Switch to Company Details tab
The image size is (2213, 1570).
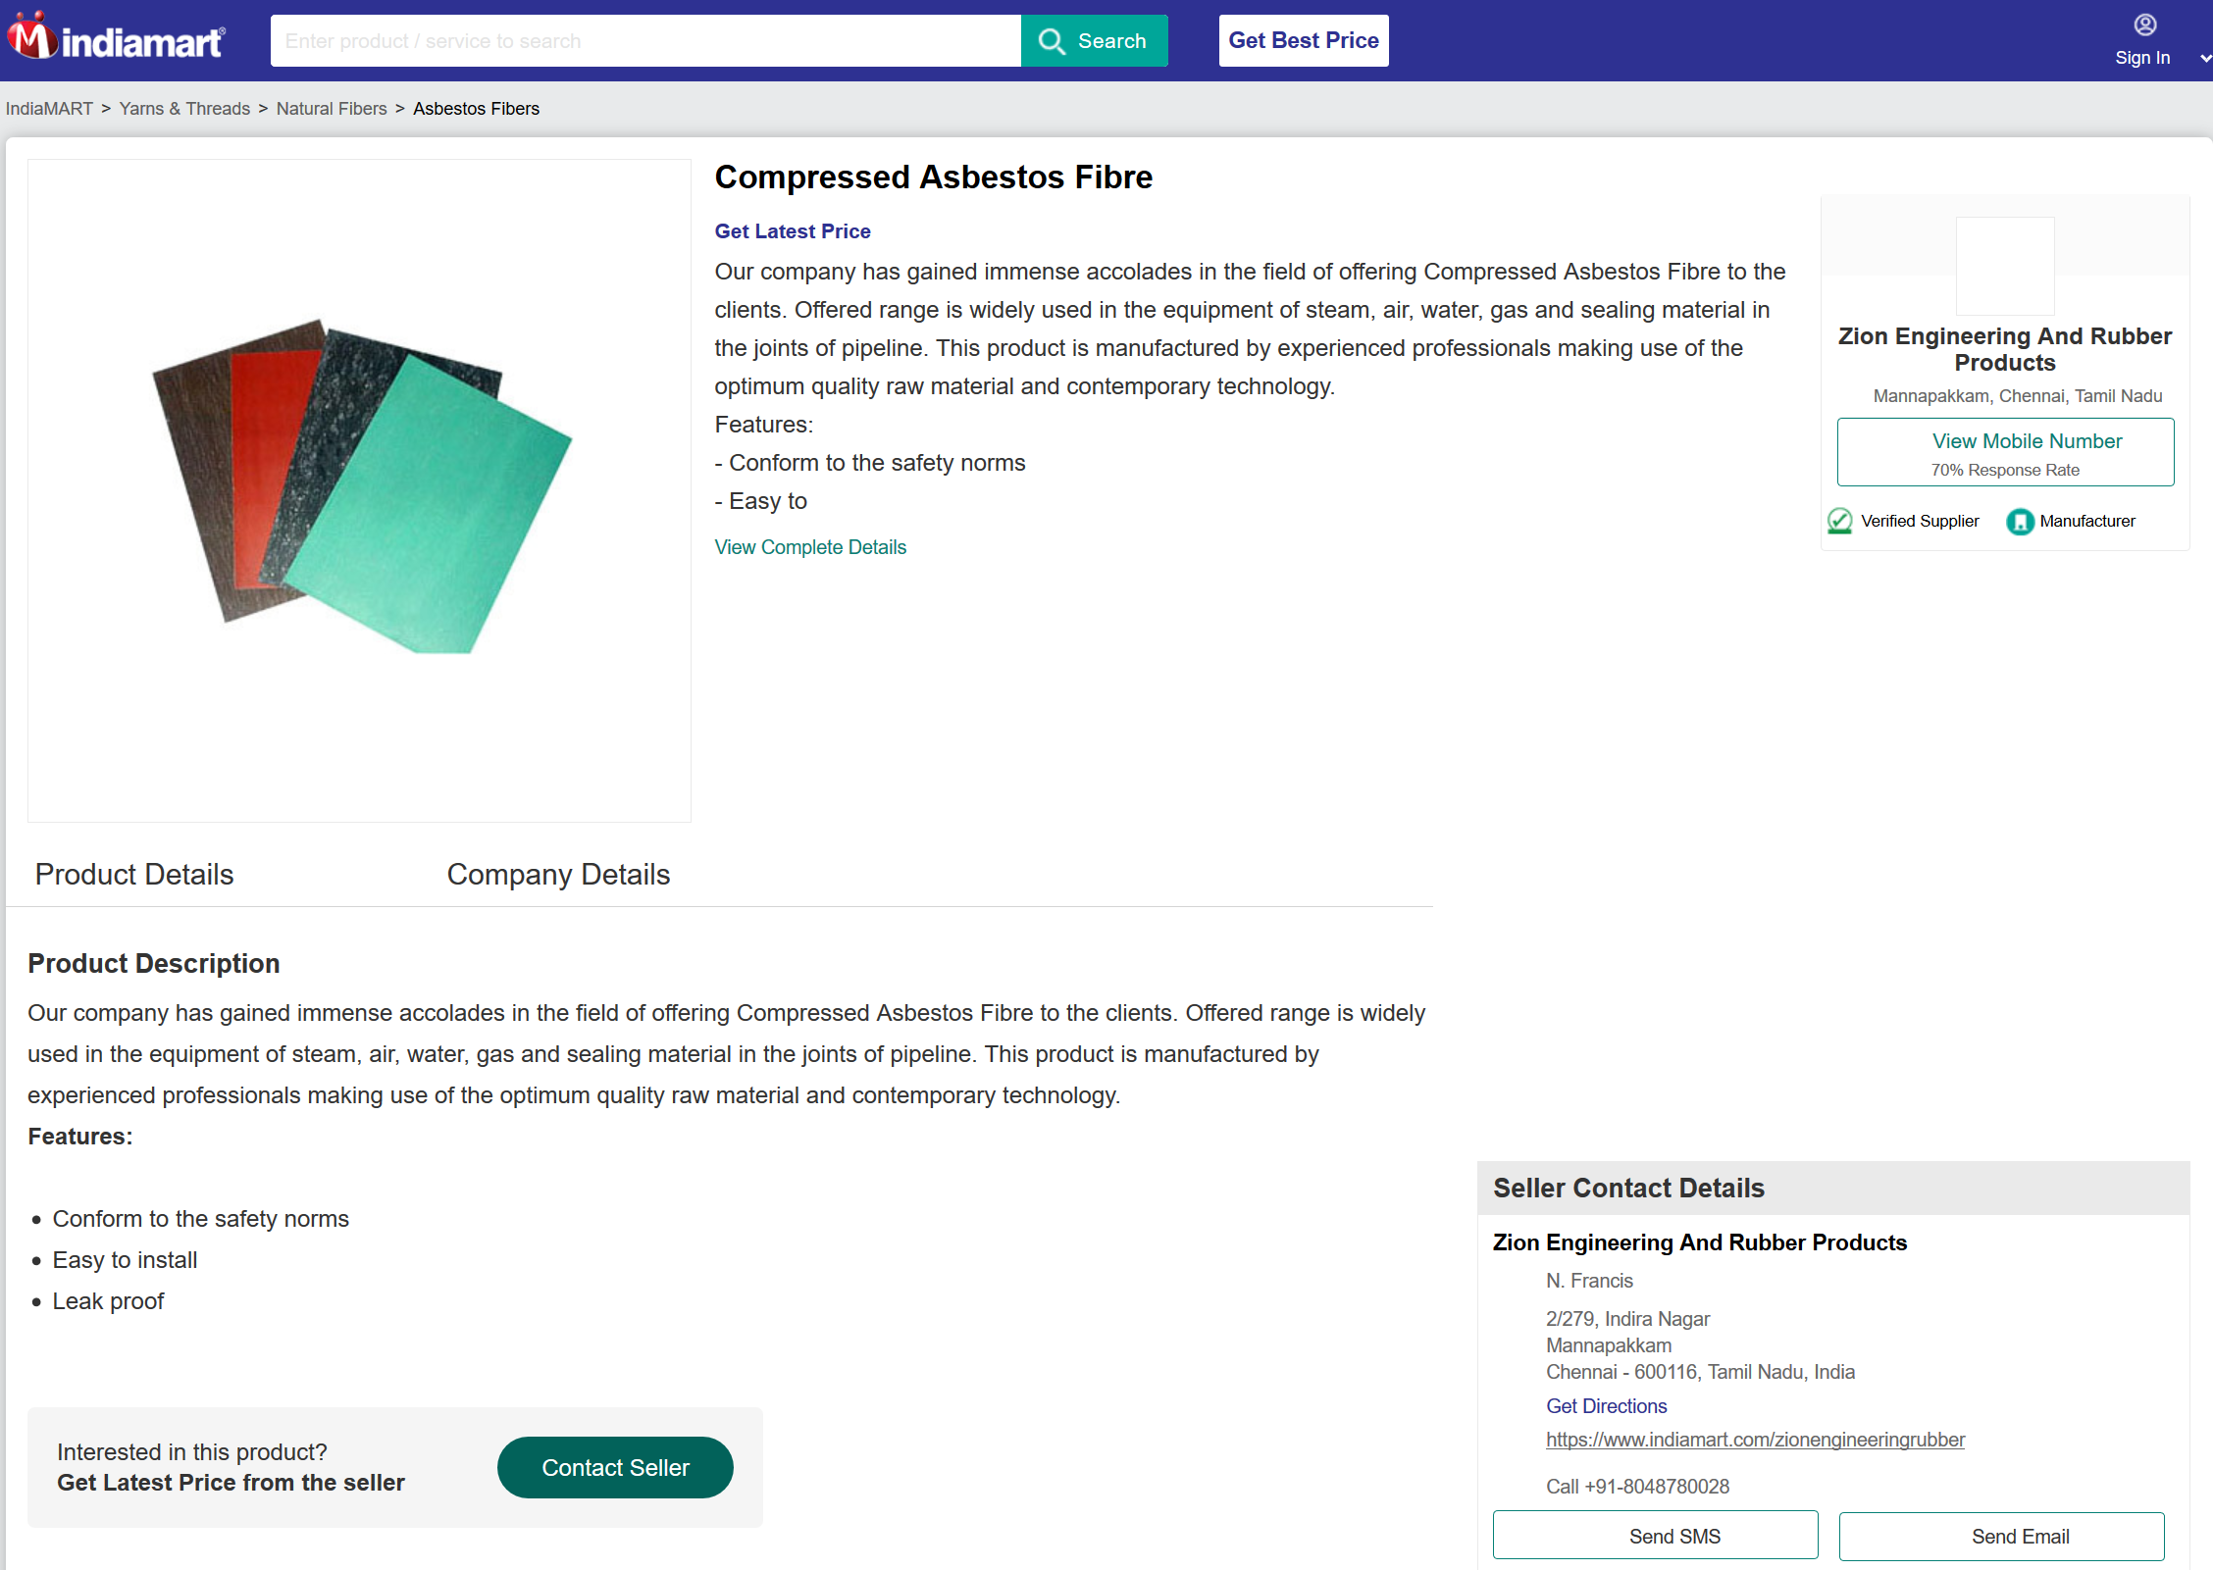tap(558, 875)
